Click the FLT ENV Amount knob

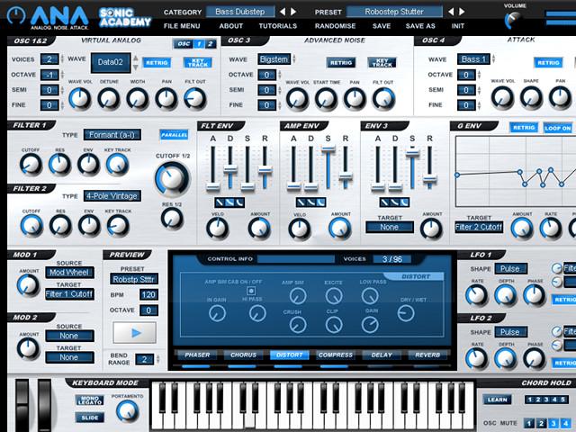pyautogui.click(x=260, y=228)
